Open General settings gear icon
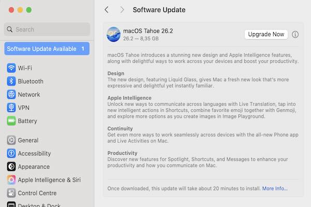Screen dimensions: 311x207 pyautogui.click(x=11, y=140)
